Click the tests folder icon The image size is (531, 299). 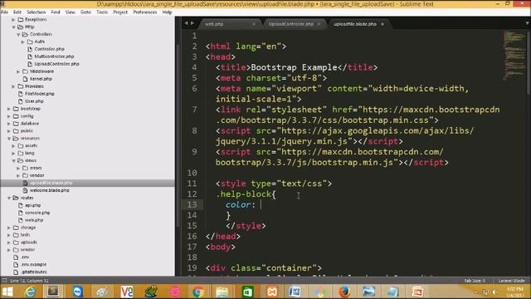click(x=16, y=234)
